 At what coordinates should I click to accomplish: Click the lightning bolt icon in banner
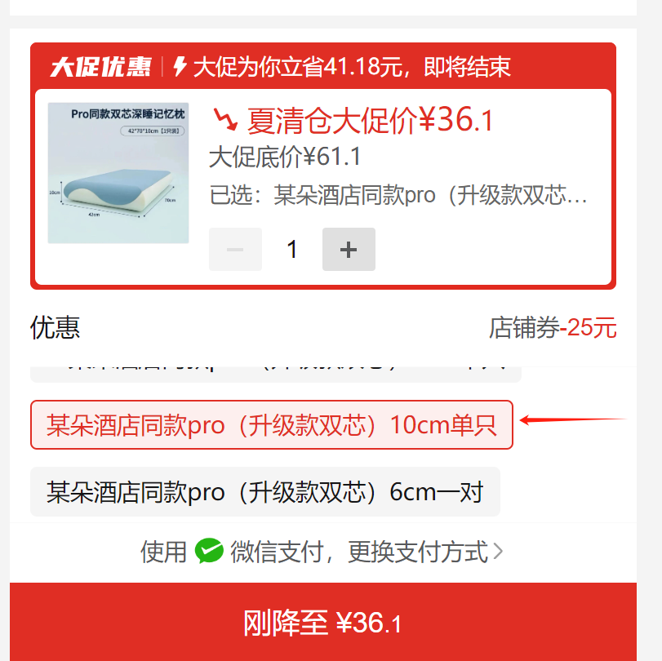coord(180,67)
